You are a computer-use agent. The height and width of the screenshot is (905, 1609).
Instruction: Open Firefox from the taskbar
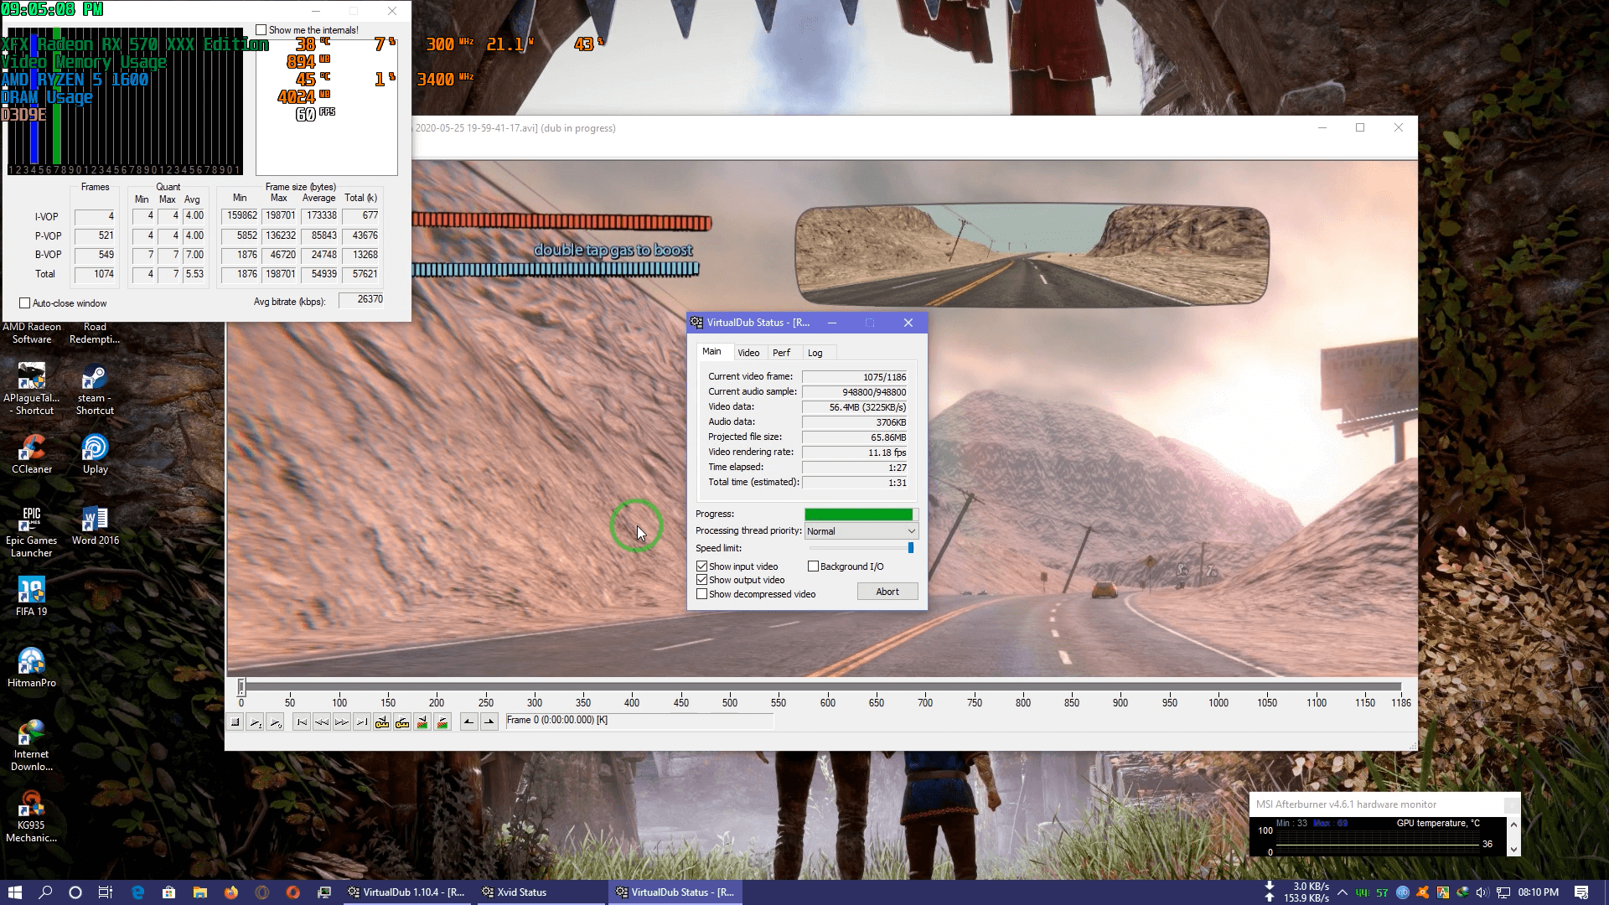click(230, 892)
